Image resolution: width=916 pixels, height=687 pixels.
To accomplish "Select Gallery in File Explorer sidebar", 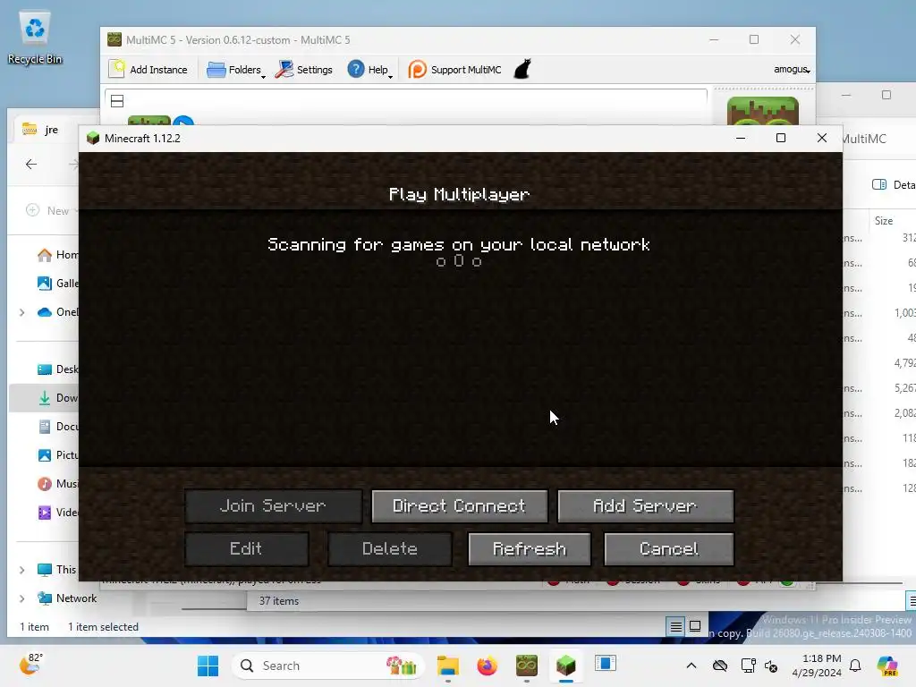I will tap(57, 284).
